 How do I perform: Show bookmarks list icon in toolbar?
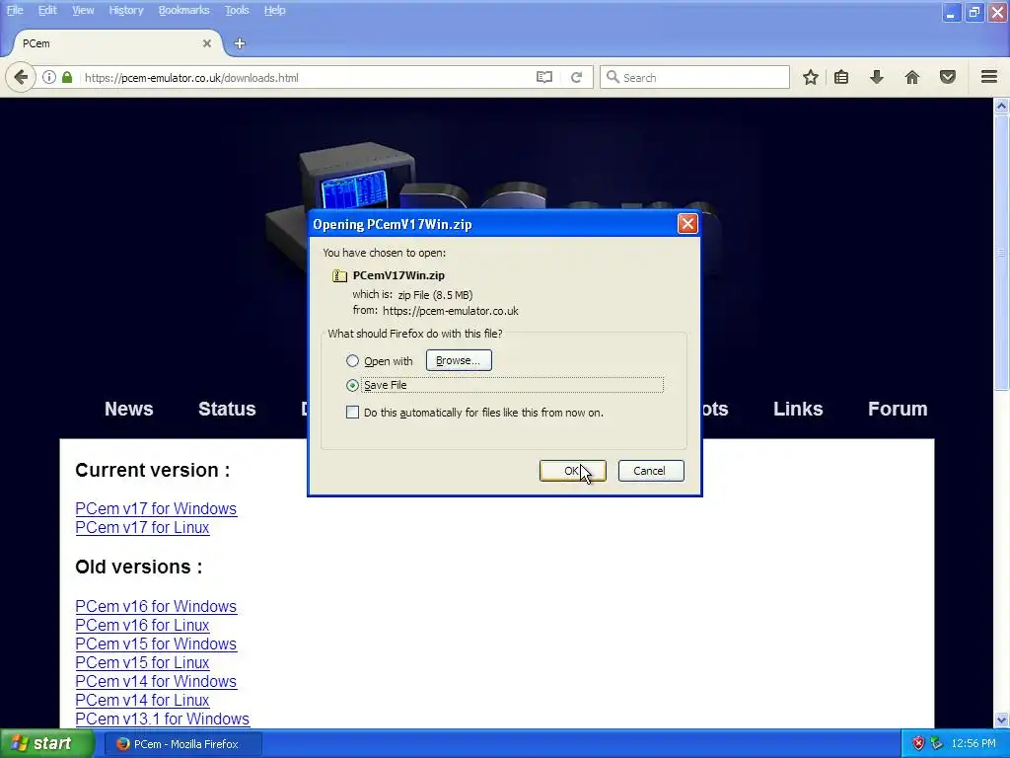[841, 77]
